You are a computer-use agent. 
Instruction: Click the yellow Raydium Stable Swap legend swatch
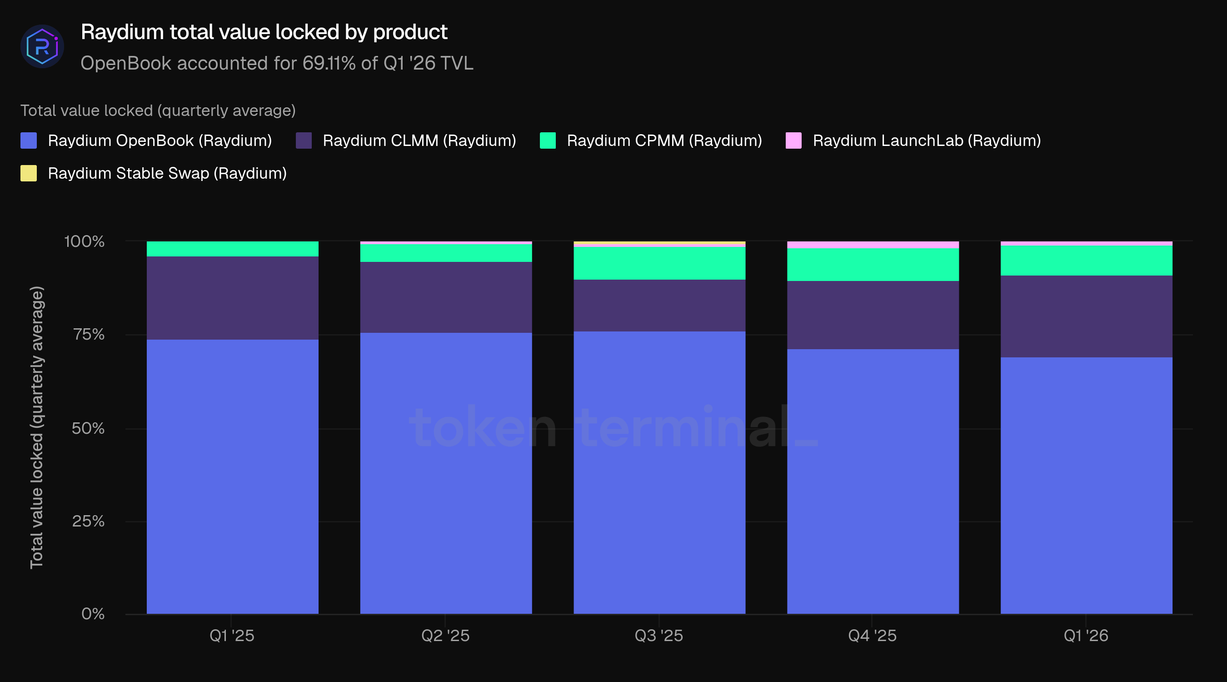(x=29, y=173)
